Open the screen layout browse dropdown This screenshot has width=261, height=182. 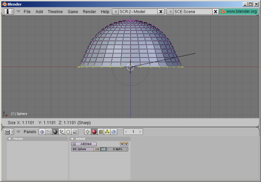[115, 12]
